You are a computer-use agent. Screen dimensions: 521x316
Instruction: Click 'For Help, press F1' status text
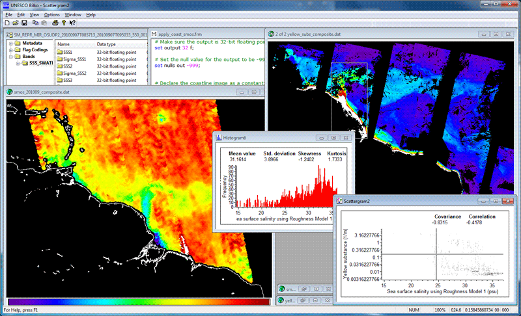click(x=21, y=309)
